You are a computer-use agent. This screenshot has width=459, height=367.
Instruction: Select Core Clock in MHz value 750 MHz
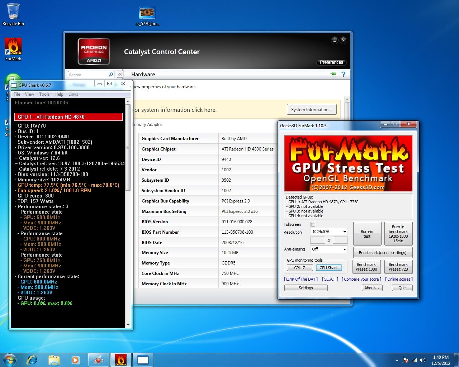coord(230,273)
